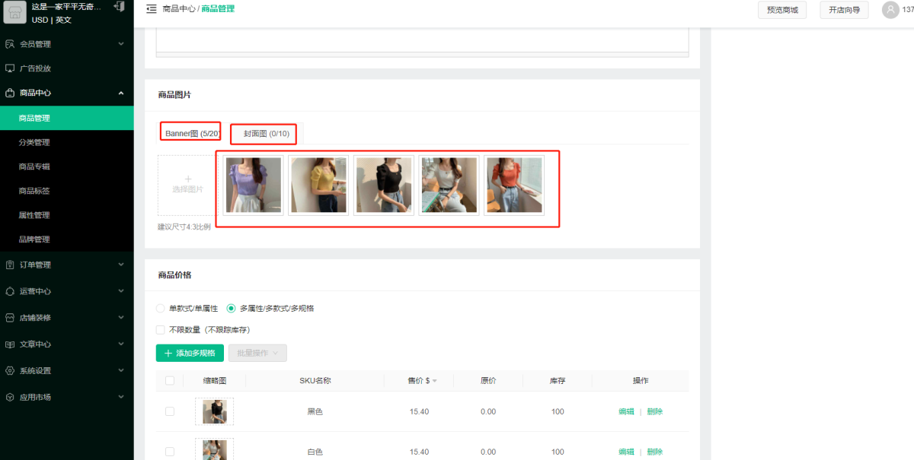Click the 添加多规格 button

coord(190,353)
